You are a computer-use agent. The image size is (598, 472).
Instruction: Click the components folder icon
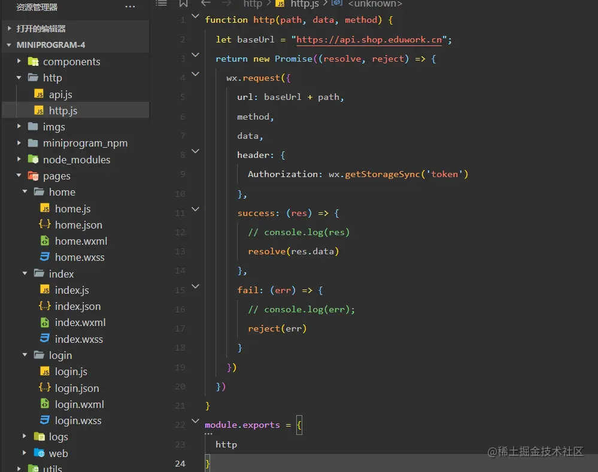[33, 62]
